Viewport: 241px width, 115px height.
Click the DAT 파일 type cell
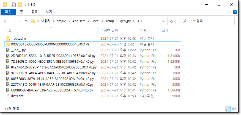[147, 96]
